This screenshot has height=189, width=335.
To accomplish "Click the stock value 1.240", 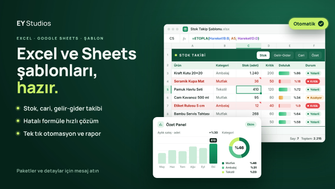I will coord(254,73).
